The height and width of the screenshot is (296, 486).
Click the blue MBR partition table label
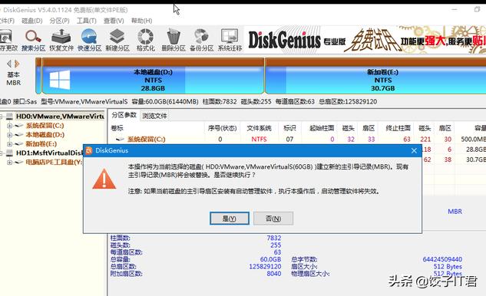coord(455,212)
